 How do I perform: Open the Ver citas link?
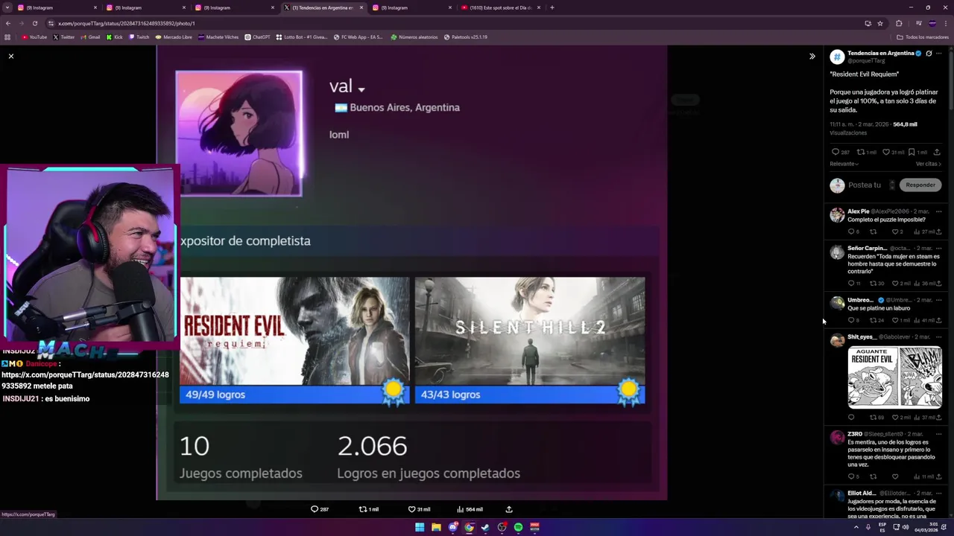(929, 164)
